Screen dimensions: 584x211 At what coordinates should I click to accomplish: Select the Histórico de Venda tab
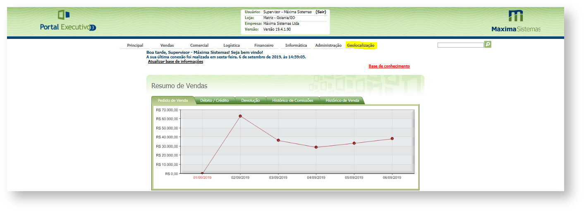[x=342, y=101]
